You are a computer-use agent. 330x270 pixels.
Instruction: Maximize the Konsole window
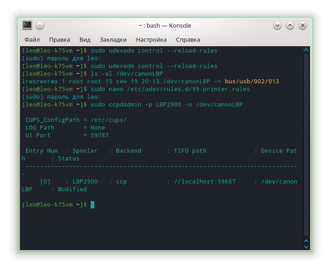290,25
